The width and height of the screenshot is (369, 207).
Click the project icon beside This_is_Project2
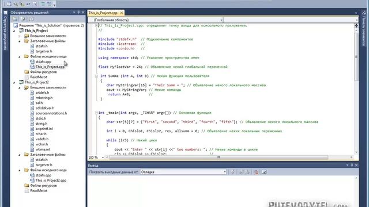pyautogui.click(x=21, y=82)
